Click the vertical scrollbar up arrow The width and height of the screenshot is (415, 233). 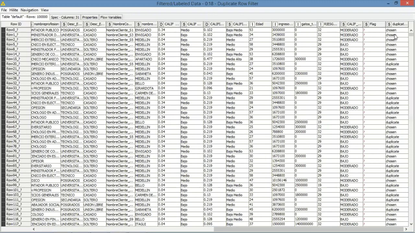(x=411, y=30)
